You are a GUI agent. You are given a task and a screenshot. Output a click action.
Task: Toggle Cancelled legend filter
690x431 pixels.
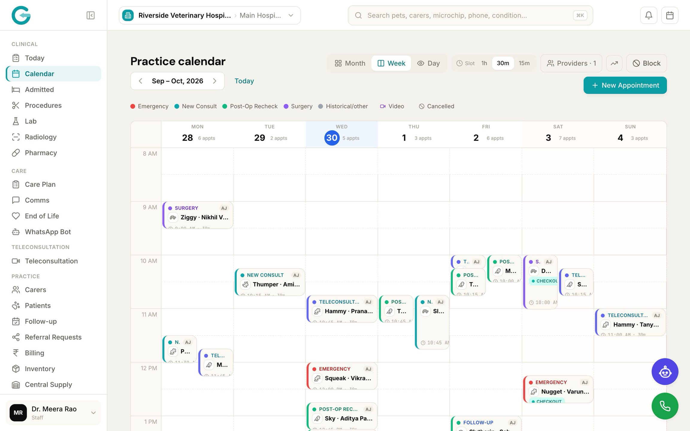437,106
